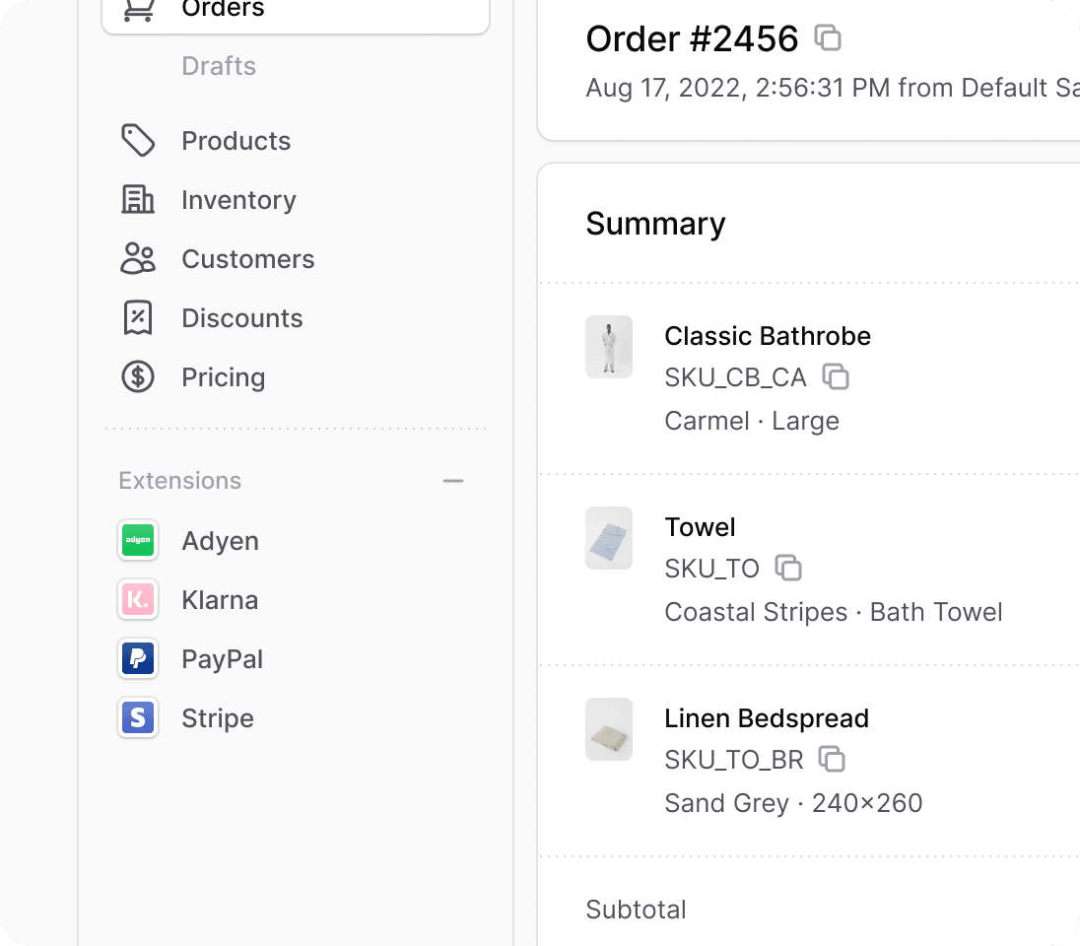Open the Towel product thumbnail

[x=609, y=538]
